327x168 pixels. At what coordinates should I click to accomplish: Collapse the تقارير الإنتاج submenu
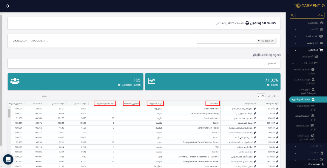(305, 63)
